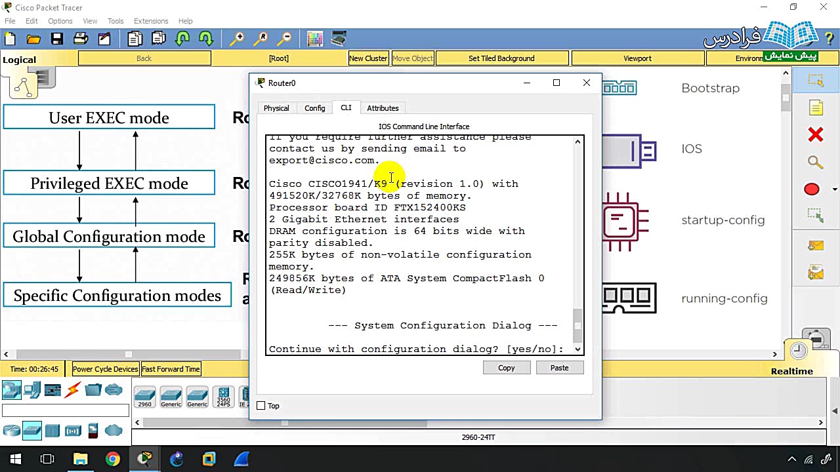The height and width of the screenshot is (472, 840).
Task: Undo the last action
Action: tap(182, 39)
